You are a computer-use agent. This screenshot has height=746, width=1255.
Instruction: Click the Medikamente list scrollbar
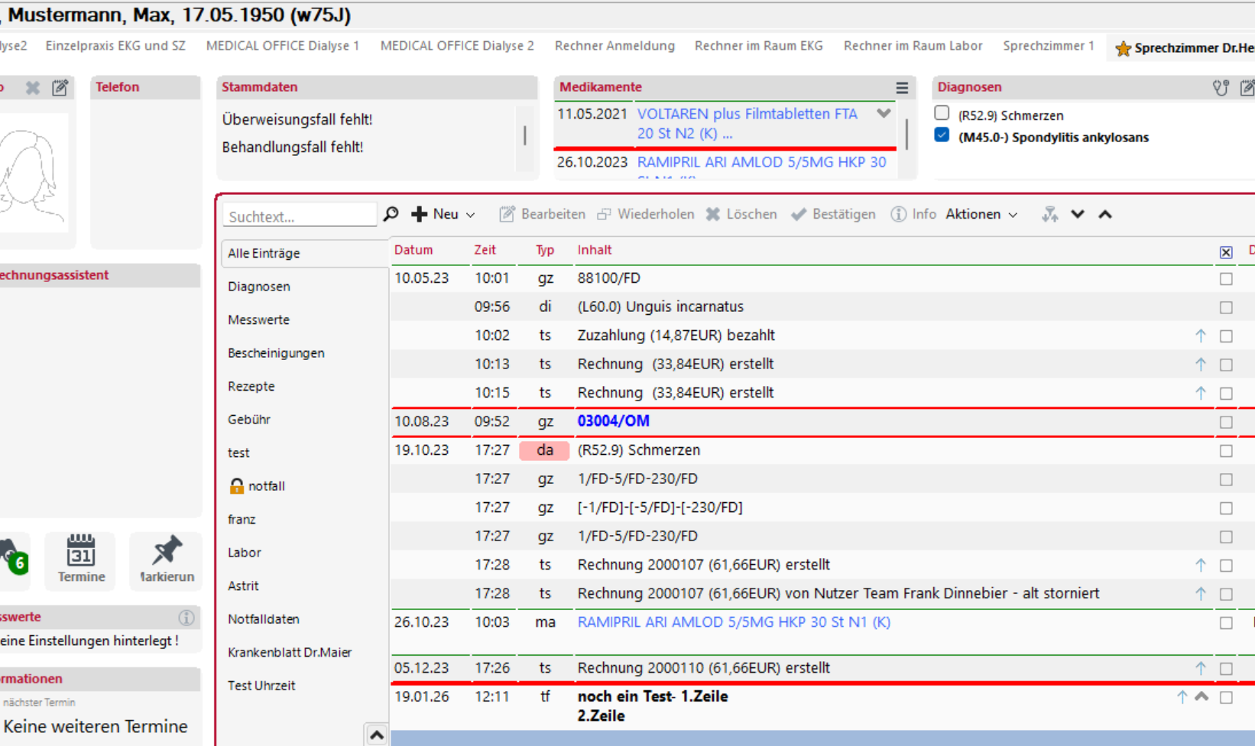point(906,135)
